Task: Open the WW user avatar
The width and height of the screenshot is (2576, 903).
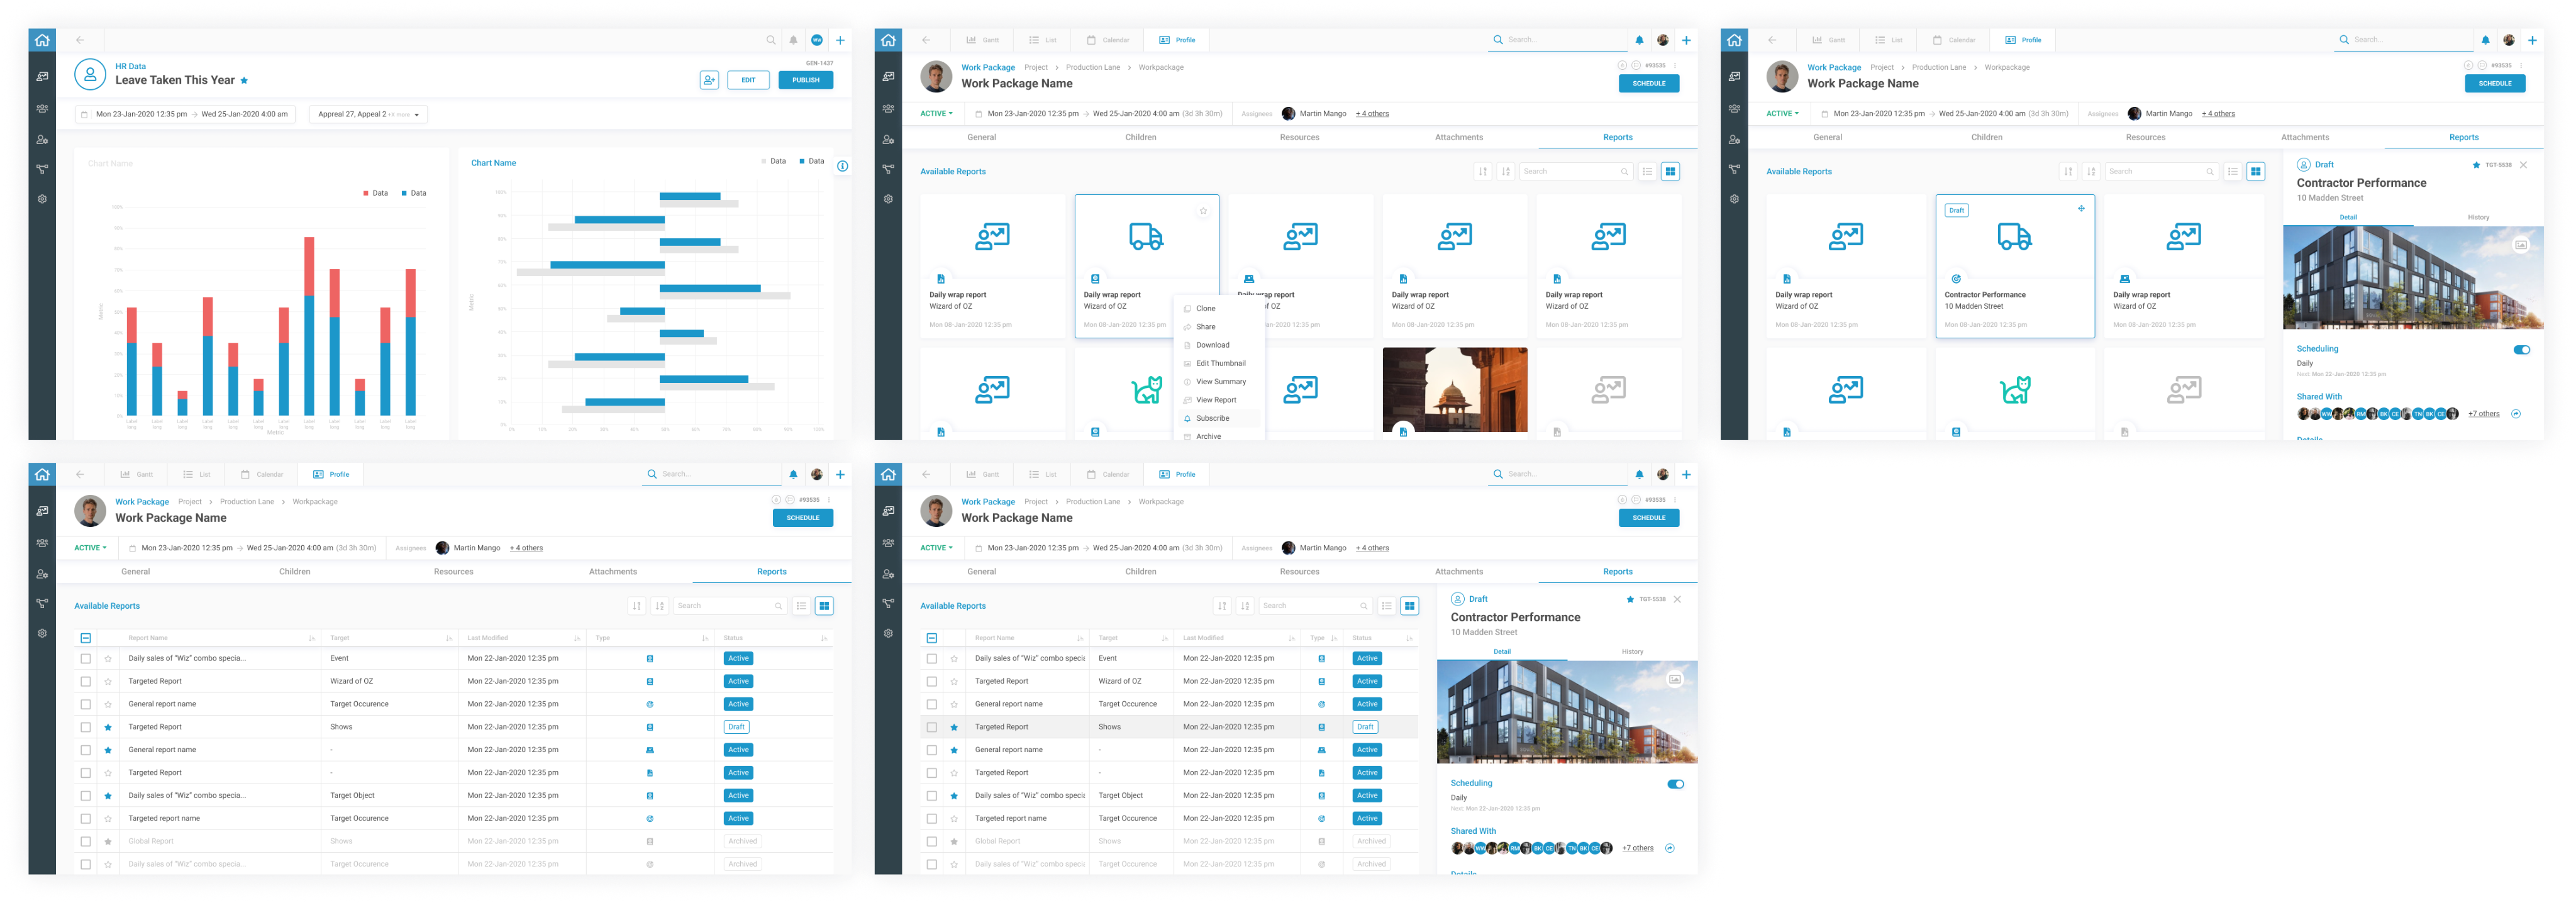Action: [817, 40]
